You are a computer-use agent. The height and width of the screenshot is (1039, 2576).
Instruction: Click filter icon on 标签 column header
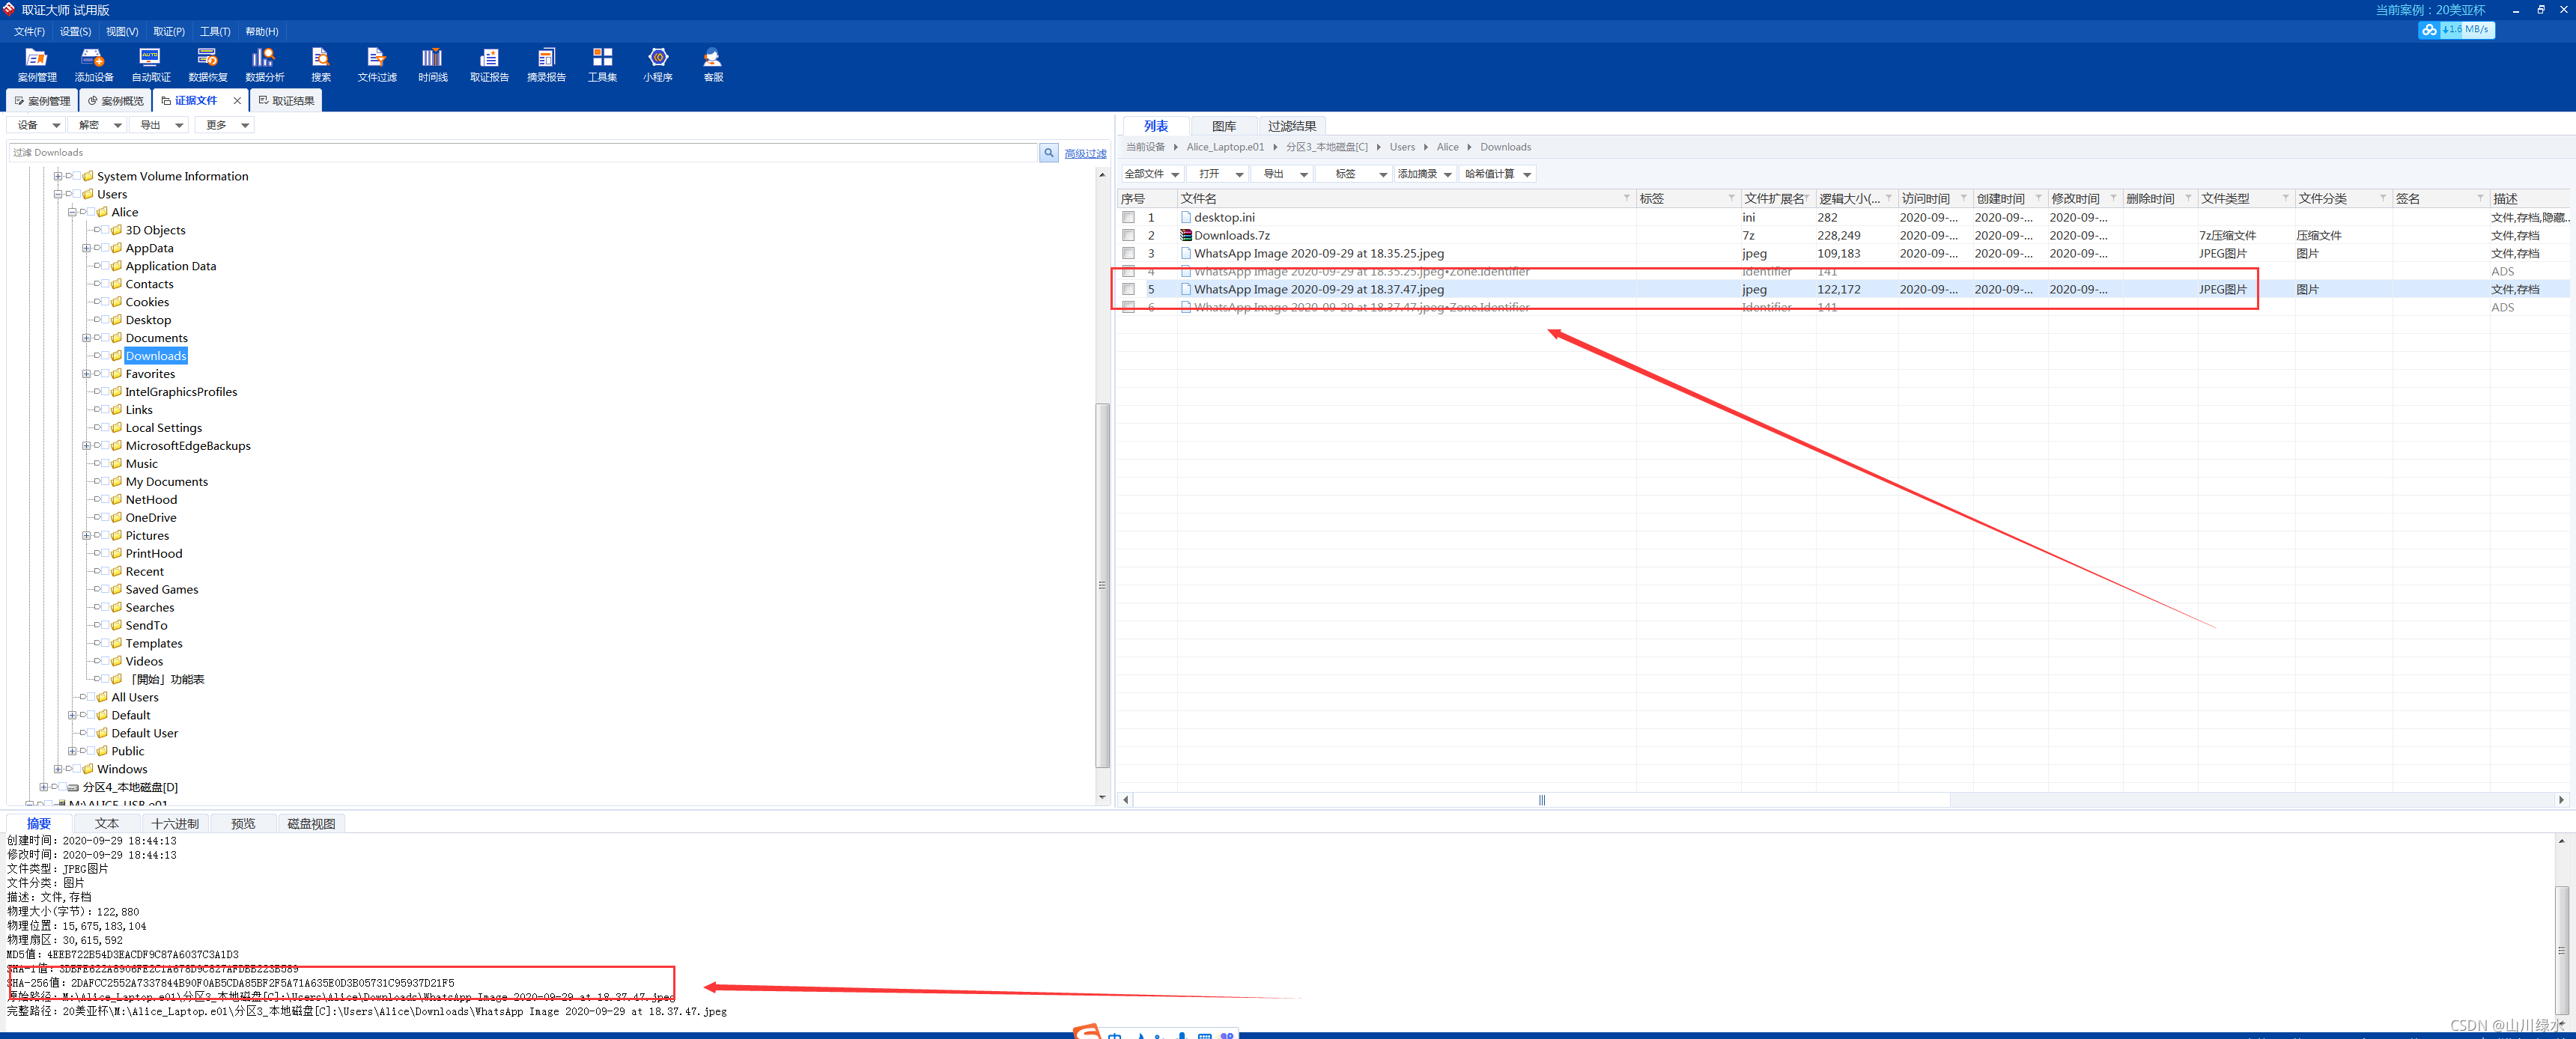pyautogui.click(x=1731, y=198)
